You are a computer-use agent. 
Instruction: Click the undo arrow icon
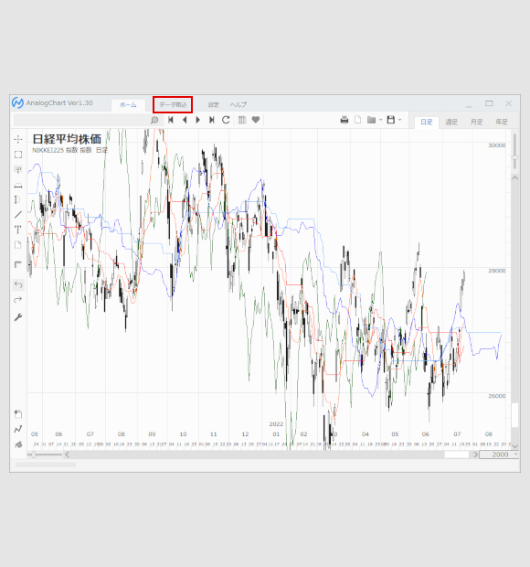coord(18,285)
